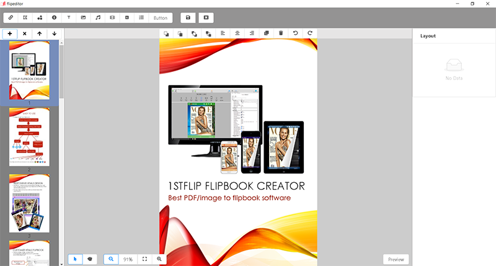Redo the last action
The width and height of the screenshot is (496, 266).
(x=310, y=33)
